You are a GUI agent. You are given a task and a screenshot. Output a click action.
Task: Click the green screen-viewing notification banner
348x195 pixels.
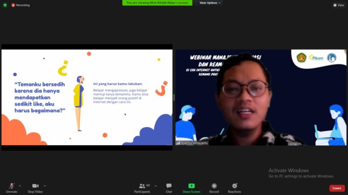tap(157, 3)
